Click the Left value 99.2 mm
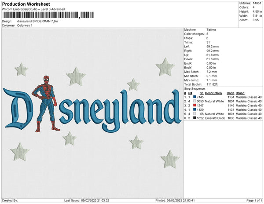The image size is (264, 204). coord(213,47)
